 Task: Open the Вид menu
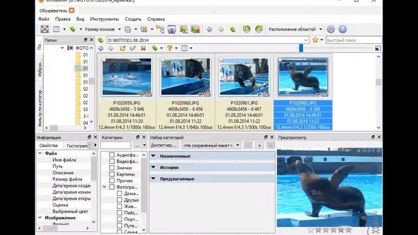(80, 19)
